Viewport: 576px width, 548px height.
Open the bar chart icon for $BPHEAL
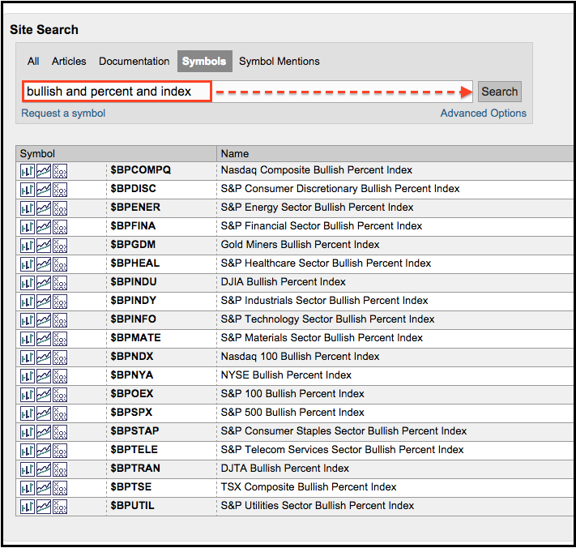coord(27,263)
